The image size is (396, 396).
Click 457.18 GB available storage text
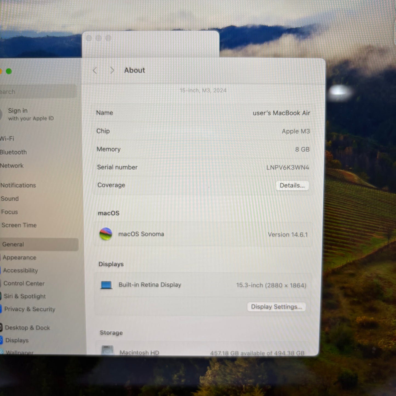[x=257, y=353]
